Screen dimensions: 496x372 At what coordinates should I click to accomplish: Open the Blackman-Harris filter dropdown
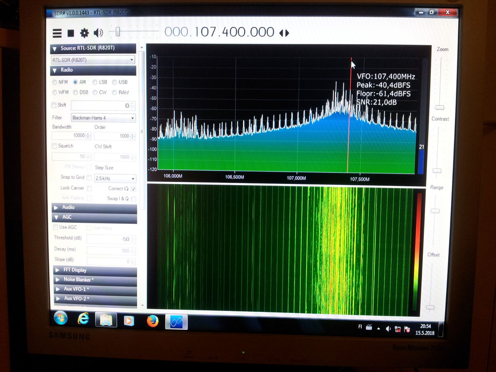[x=103, y=118]
